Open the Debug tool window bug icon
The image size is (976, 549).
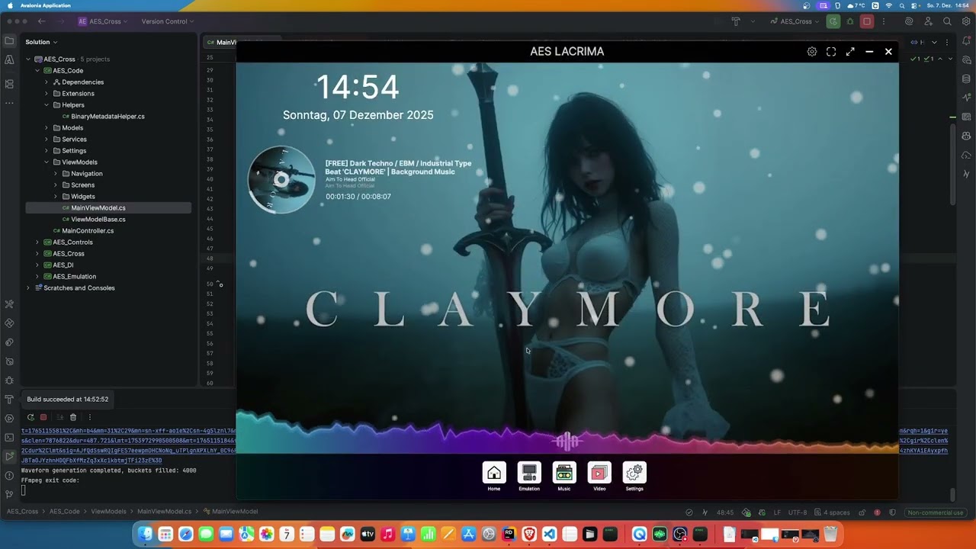pyautogui.click(x=9, y=380)
